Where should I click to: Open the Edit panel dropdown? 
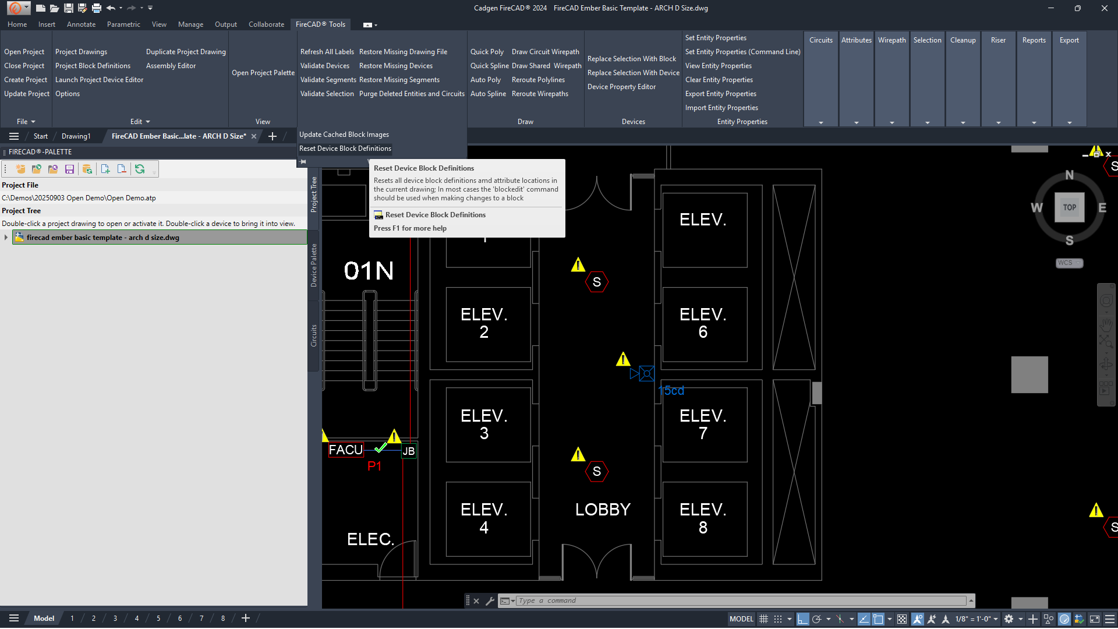[x=140, y=122]
